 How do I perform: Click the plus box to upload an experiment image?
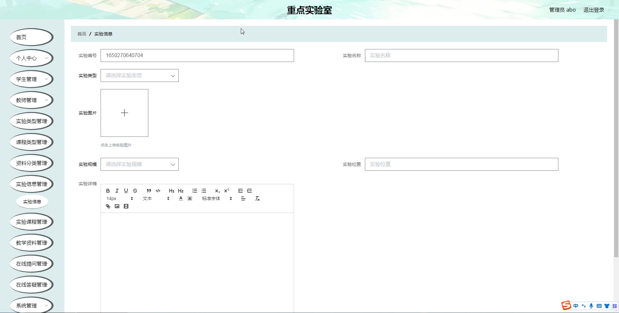coord(124,113)
